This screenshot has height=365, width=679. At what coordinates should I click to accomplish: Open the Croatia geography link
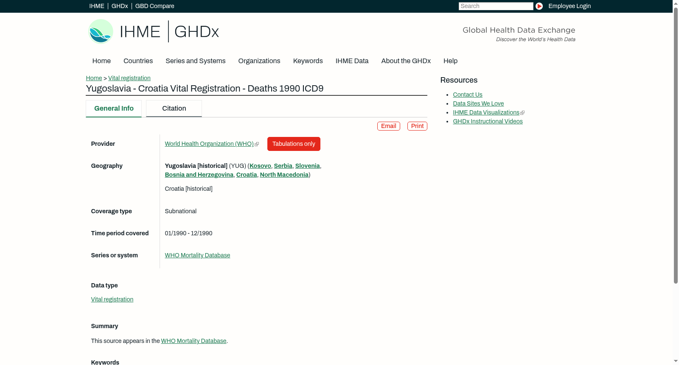tap(247, 175)
